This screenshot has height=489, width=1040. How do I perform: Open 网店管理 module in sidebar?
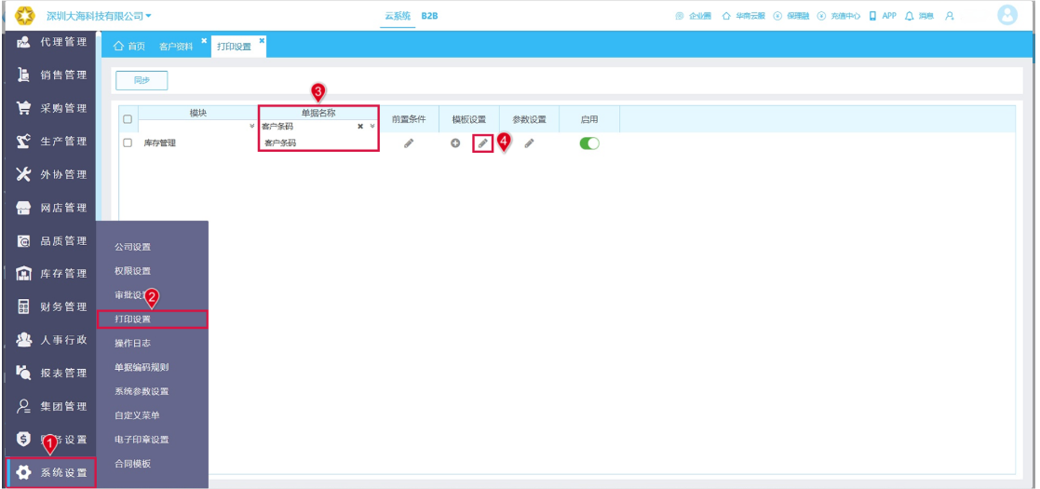pos(50,208)
